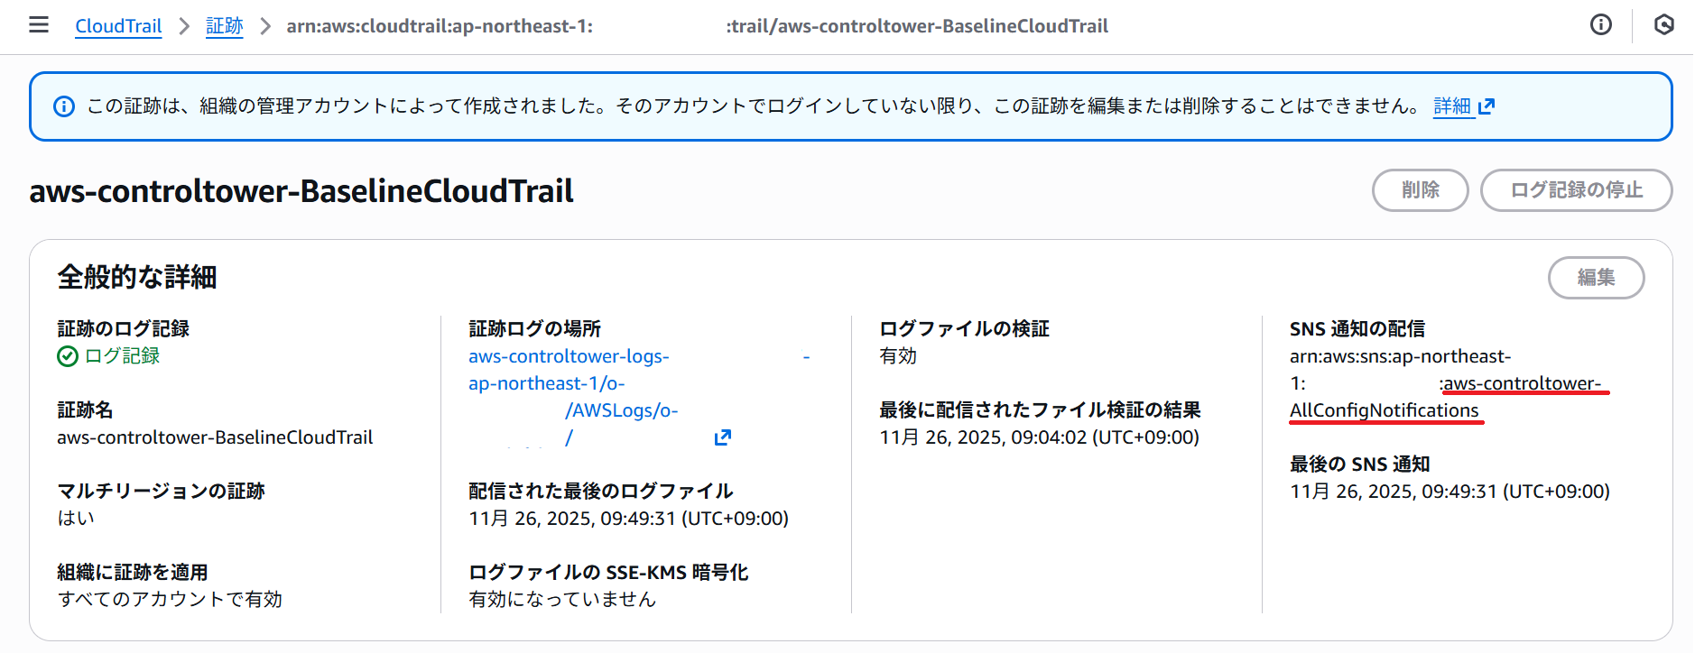Screen dimensions: 1695x653
Task: Click 配信された最後のログファイル timestamp 09:49:31
Action: click(x=628, y=519)
